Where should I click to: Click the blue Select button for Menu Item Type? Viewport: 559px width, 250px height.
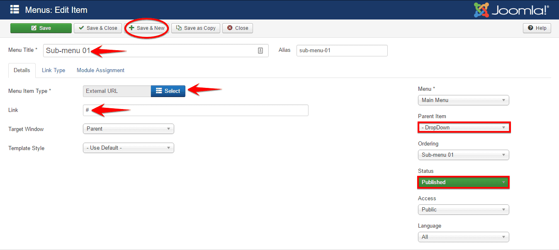168,91
